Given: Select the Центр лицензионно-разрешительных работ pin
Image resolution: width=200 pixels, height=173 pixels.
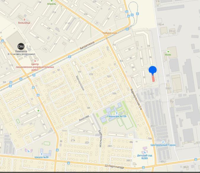Looking at the screenshot, I should (35, 61).
